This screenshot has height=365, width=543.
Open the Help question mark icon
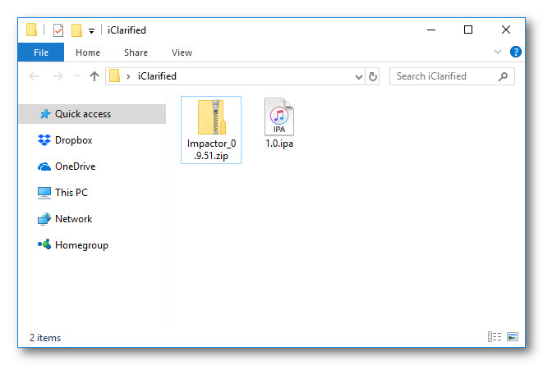pos(516,52)
